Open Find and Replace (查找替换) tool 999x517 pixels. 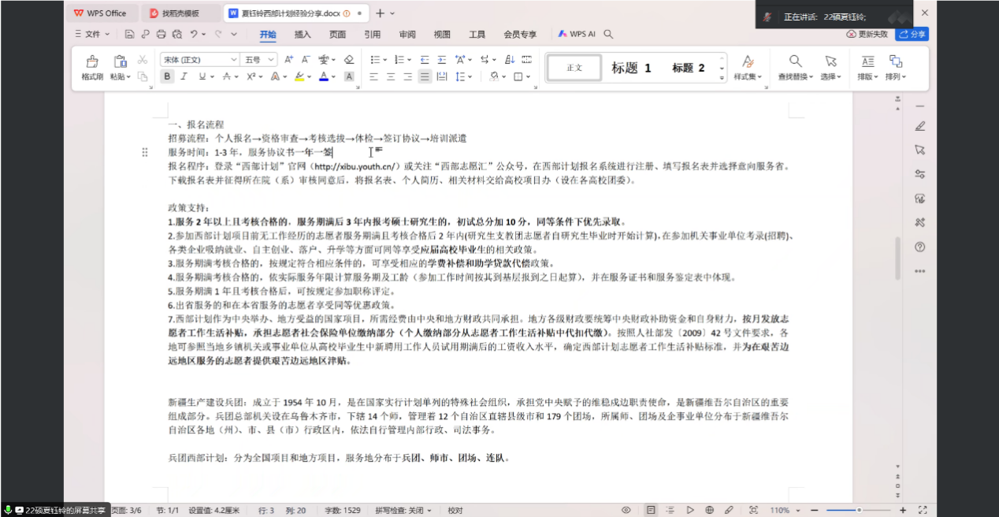pyautogui.click(x=796, y=67)
